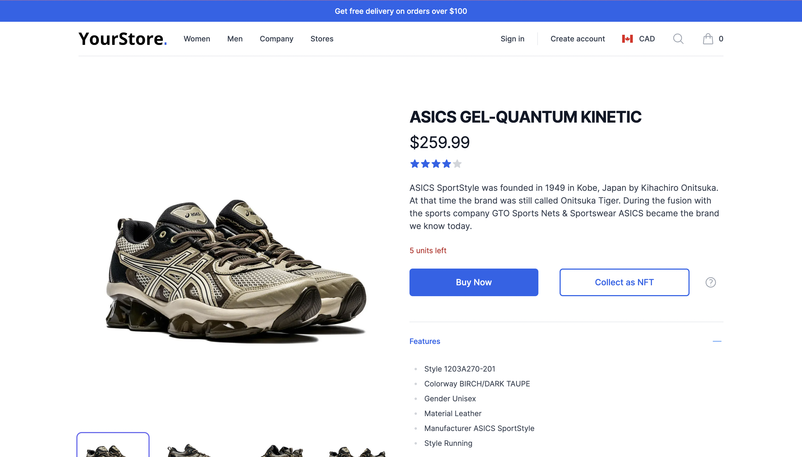
Task: Click the fifth gray rating star
Action: pyautogui.click(x=457, y=164)
